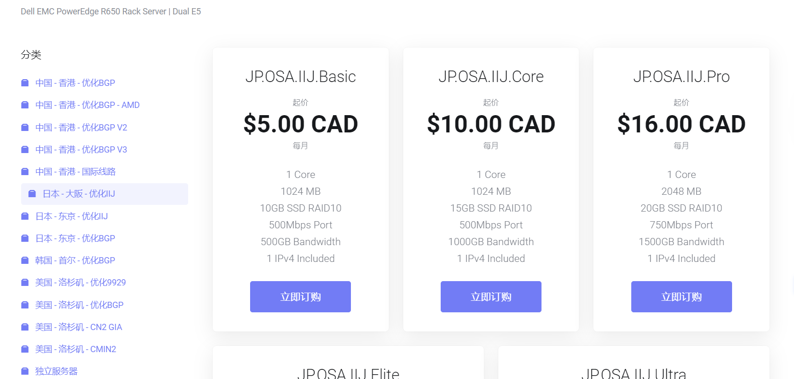Select 日本 - 东京 - 优化IIJ category
The image size is (794, 379).
click(72, 216)
